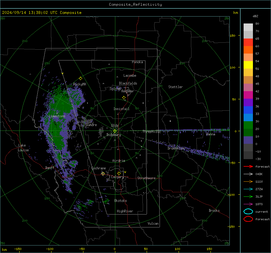This screenshot has height=253, width=271.
Task: Click the 'Composite_Reflectivity' title text
Action: pos(135,5)
